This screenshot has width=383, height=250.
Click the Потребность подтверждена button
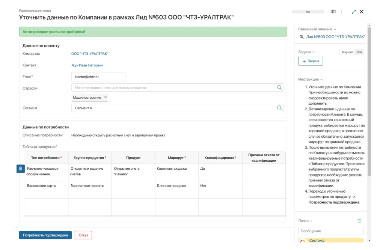tap(45, 235)
